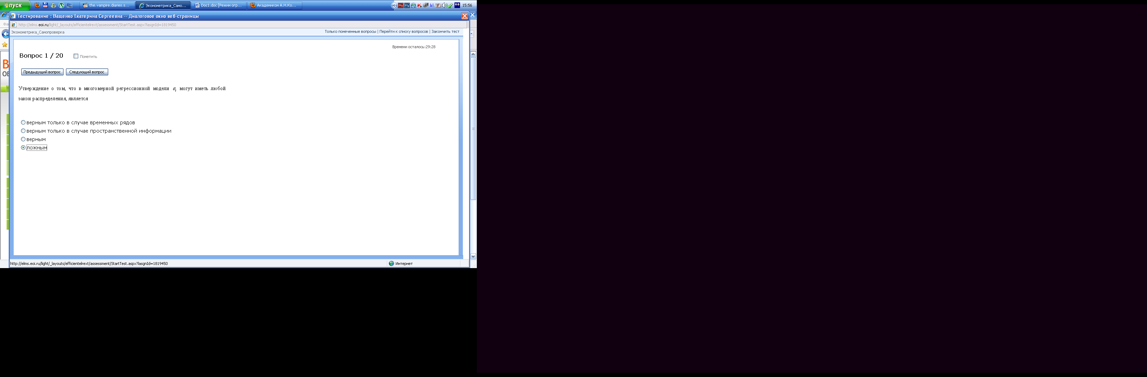Click the 'Вопрос 1 / 20' heading
This screenshot has width=1147, height=377.
41,56
